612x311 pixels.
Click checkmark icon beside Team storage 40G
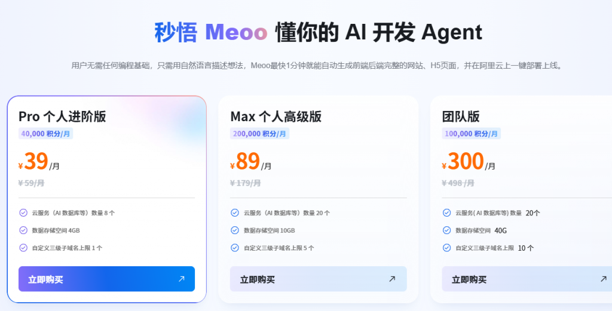(x=446, y=230)
